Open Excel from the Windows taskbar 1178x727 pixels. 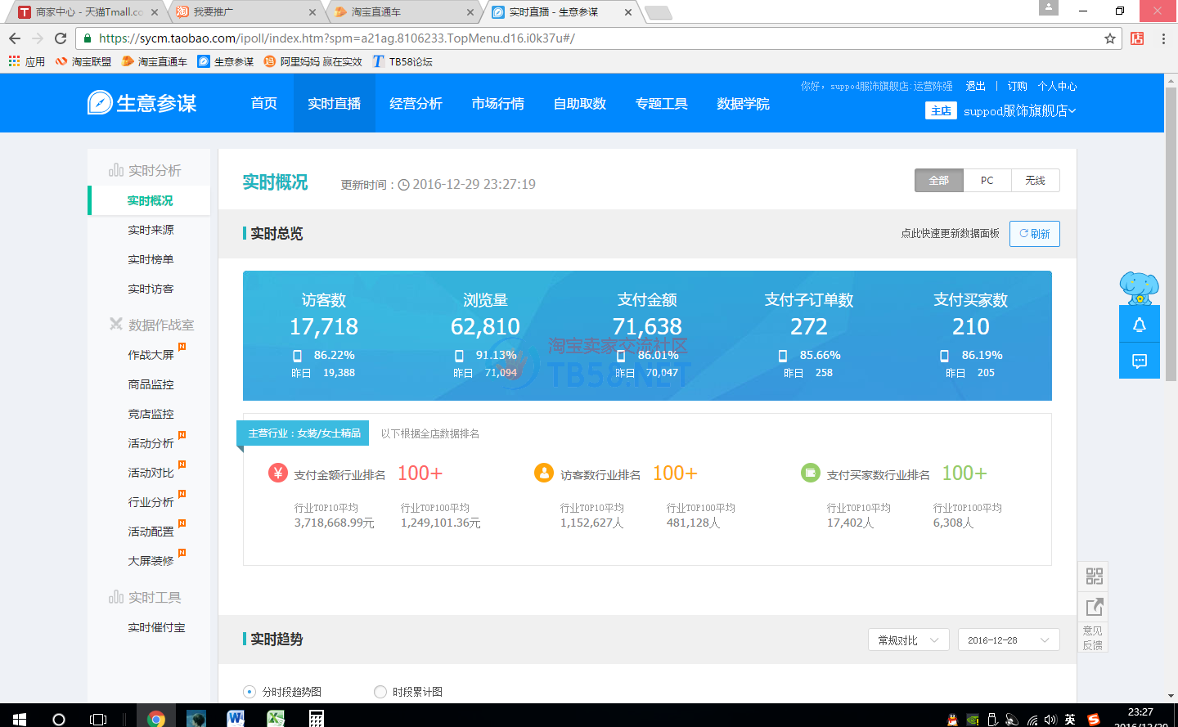[276, 718]
